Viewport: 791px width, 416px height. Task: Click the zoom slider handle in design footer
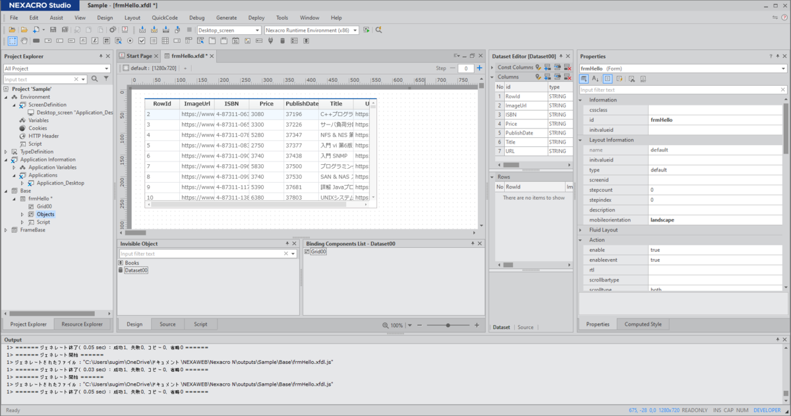[x=448, y=325]
